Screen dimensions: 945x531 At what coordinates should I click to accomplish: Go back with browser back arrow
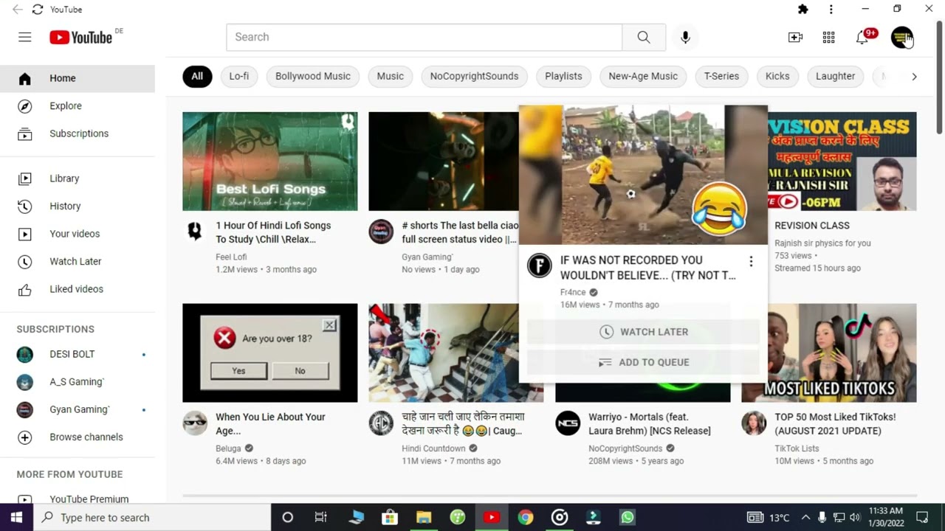pos(17,10)
